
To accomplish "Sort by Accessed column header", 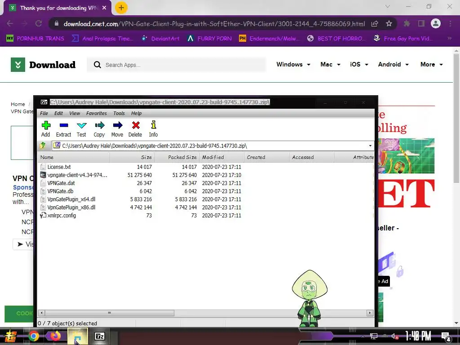I will 312,157.
